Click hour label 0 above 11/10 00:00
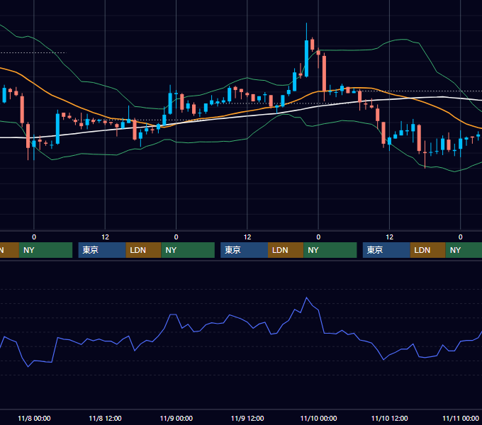This screenshot has height=425, width=482. point(318,237)
